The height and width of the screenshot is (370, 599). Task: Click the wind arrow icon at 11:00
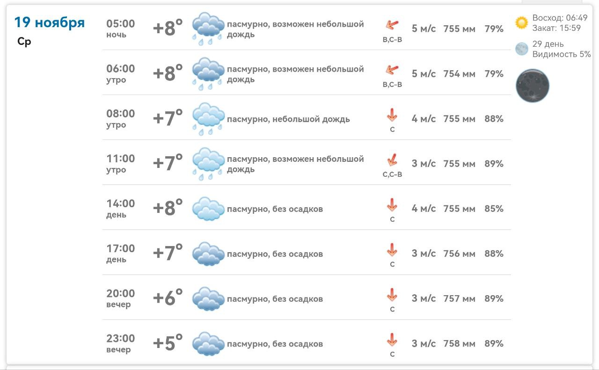coord(392,160)
